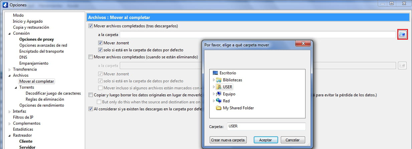Enable Mover archivos completados (cuando se están eliminando)
The image size is (412, 149).
coord(90,57)
